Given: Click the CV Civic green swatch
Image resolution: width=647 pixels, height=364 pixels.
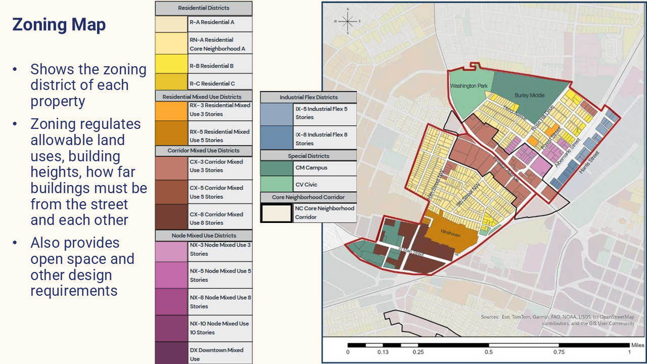Looking at the screenshot, I should (x=276, y=185).
